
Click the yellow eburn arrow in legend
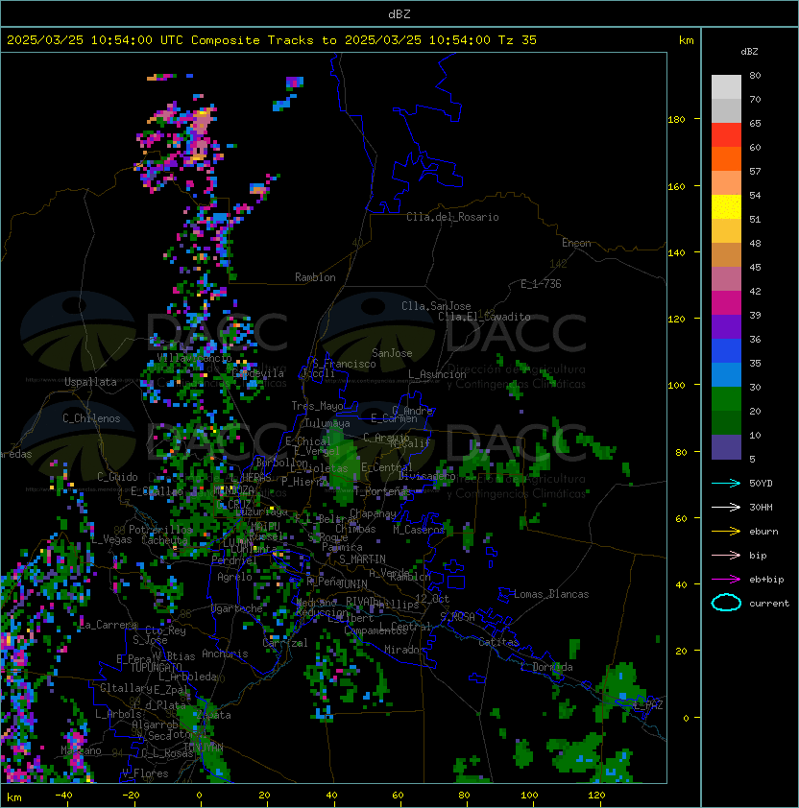click(x=726, y=531)
